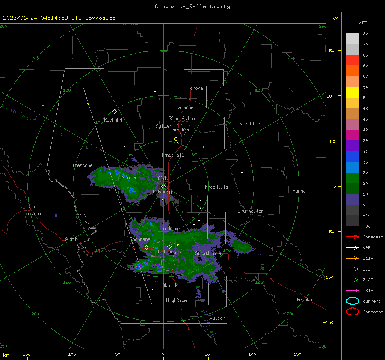Pick the bright red swatch in dBZ scale
Screen dimensions: 385x360
pos(352,60)
